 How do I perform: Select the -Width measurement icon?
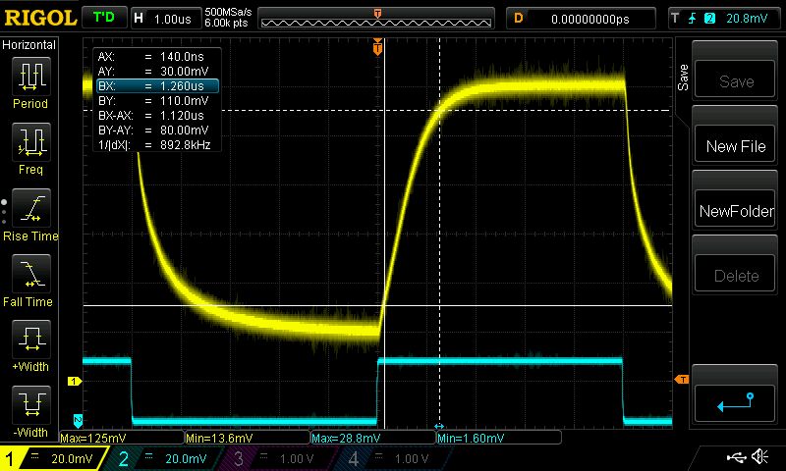[x=31, y=405]
